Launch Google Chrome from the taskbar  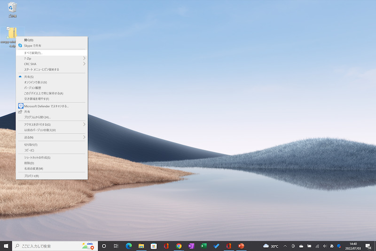click(179, 246)
